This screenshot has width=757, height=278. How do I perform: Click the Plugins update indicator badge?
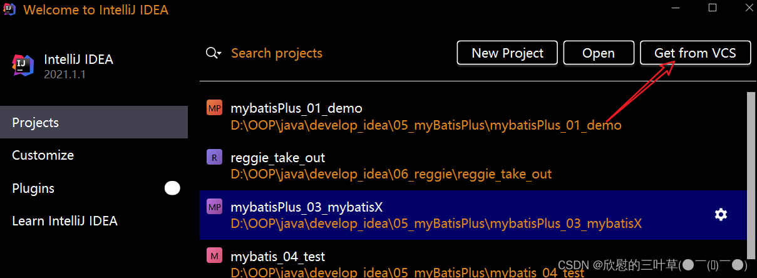[172, 188]
